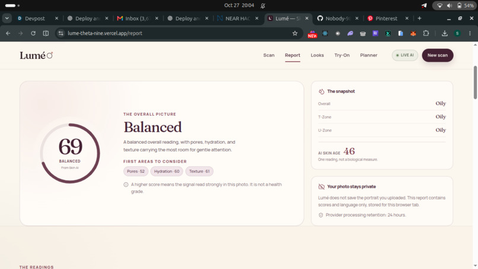Open a new browser tab
This screenshot has height=269, width=478.
tap(419, 18)
